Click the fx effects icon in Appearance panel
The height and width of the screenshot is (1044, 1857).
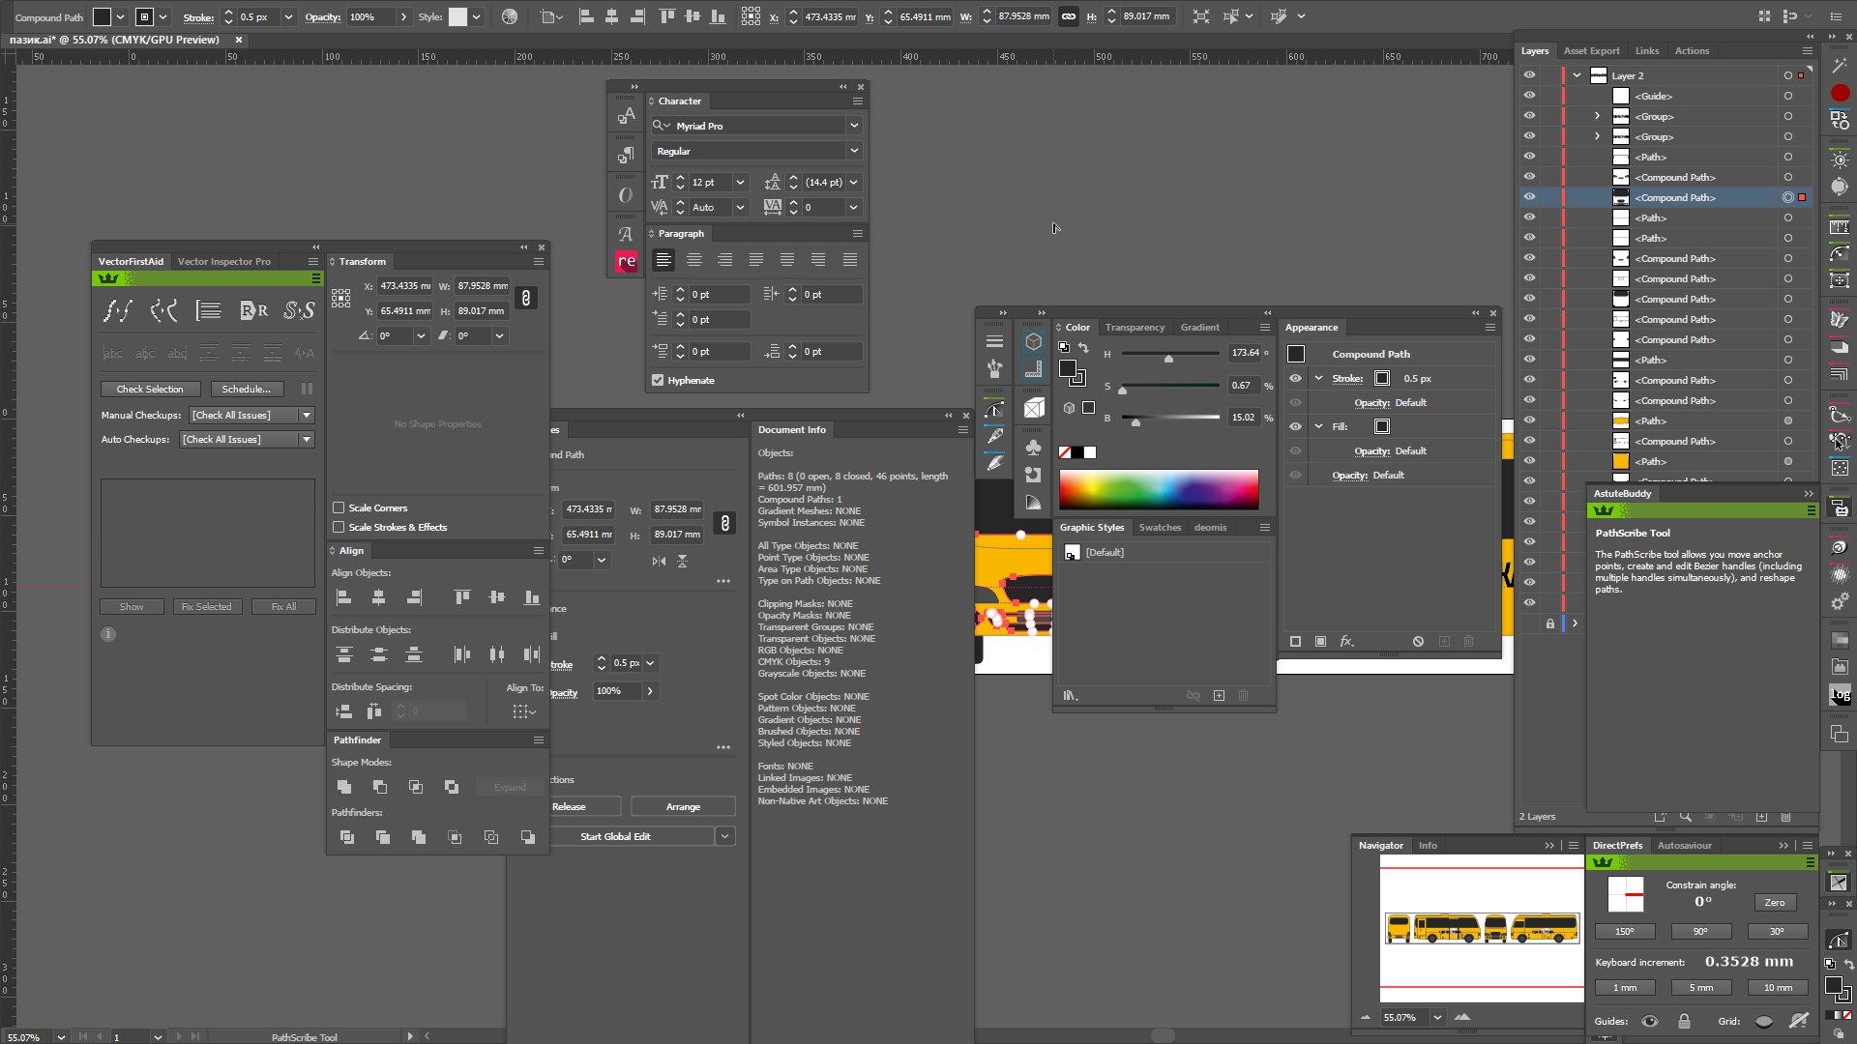click(1346, 642)
